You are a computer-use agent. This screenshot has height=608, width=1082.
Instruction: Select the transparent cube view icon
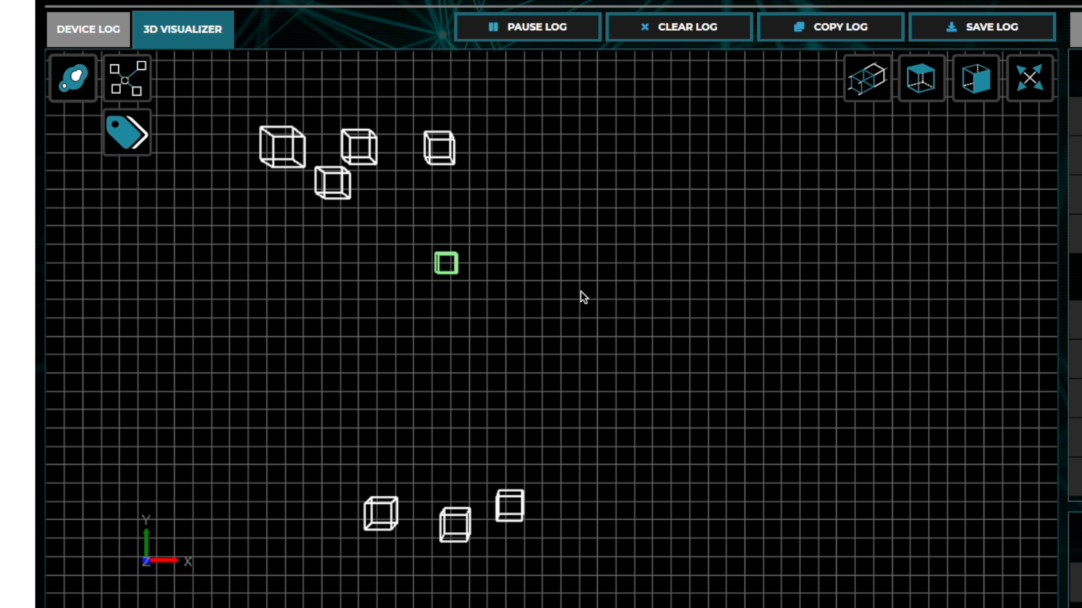[922, 78]
